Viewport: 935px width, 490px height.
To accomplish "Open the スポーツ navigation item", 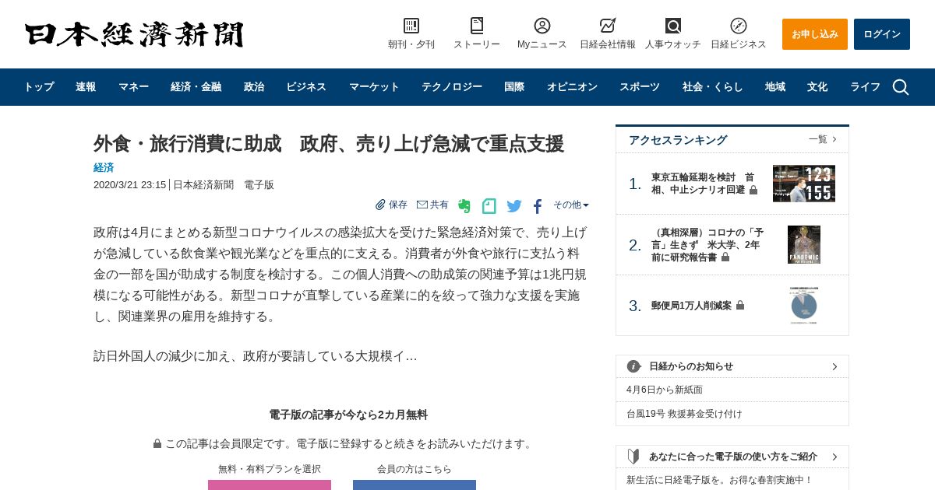I will click(640, 87).
